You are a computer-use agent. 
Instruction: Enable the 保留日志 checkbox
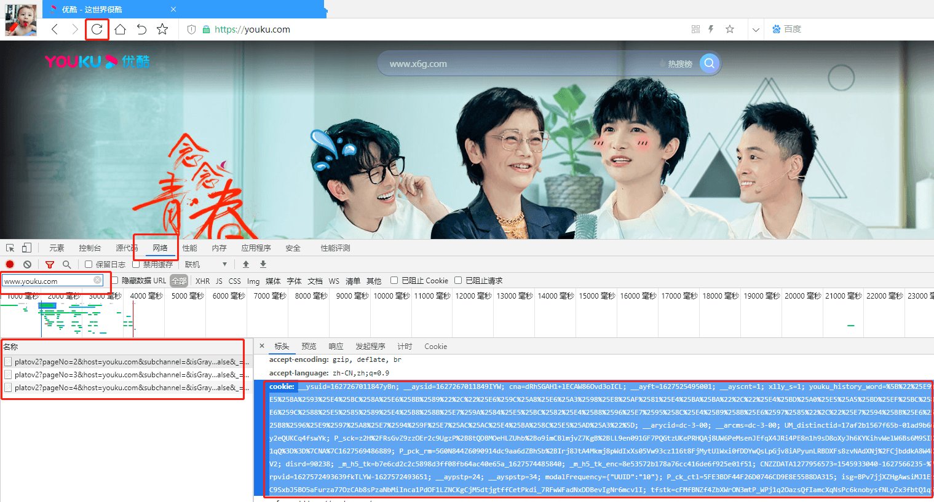[89, 264]
